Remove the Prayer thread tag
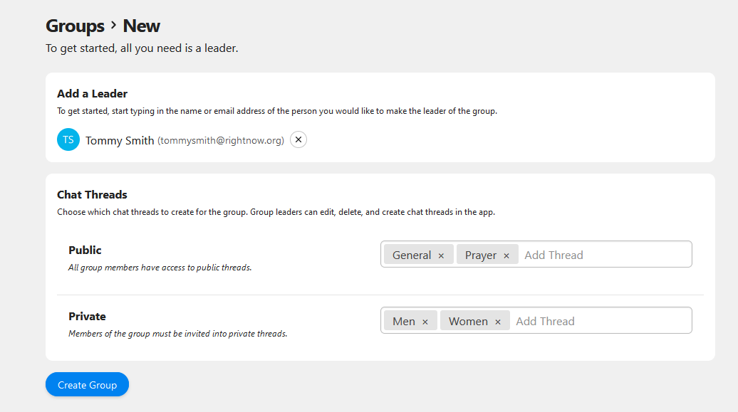Viewport: 738px width, 412px height. coord(506,255)
